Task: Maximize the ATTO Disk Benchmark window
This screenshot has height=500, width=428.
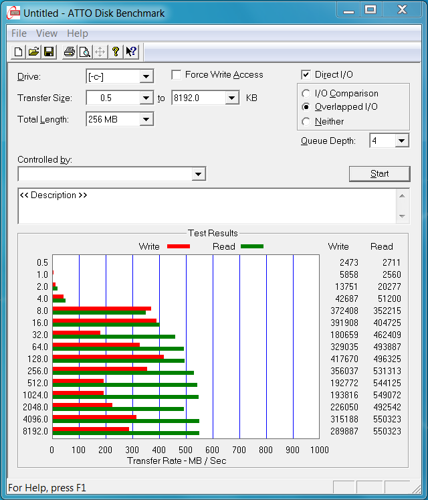Action: tap(370, 10)
